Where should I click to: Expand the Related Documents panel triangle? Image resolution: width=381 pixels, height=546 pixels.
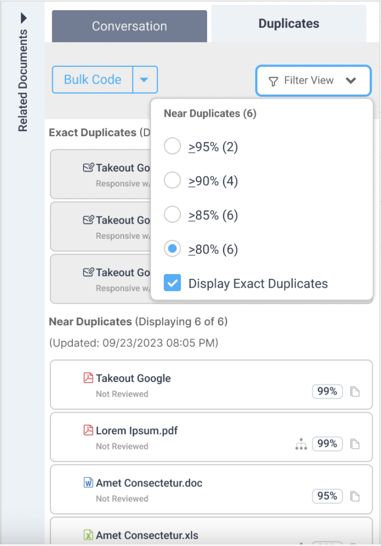(23, 18)
